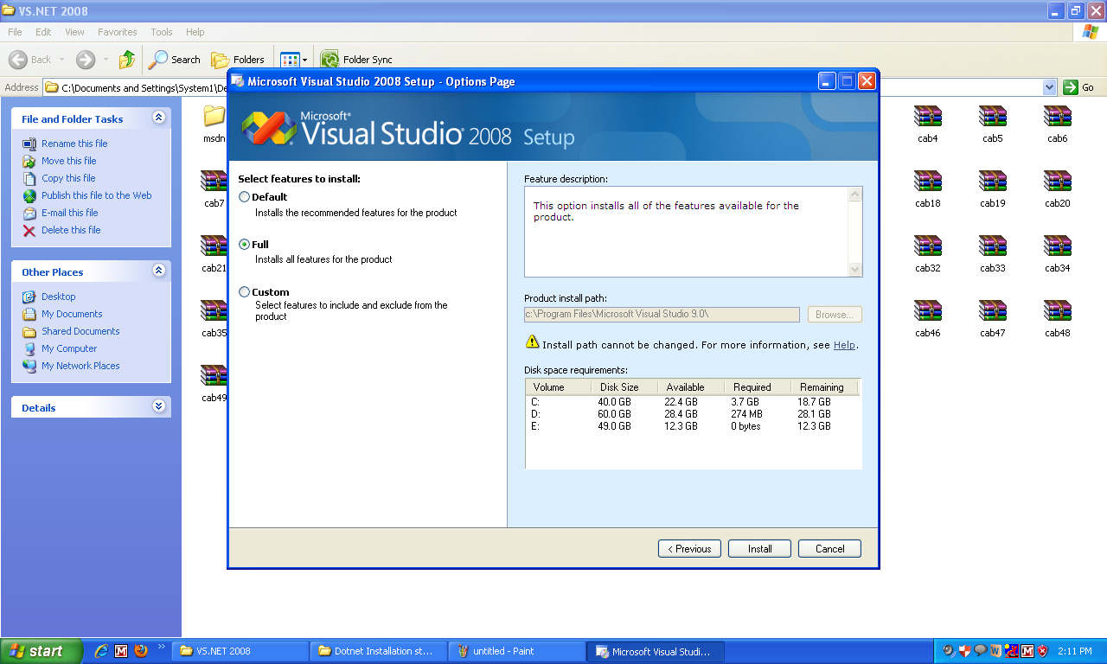Click the Remaining column header
This screenshot has width=1107, height=664.
point(823,387)
